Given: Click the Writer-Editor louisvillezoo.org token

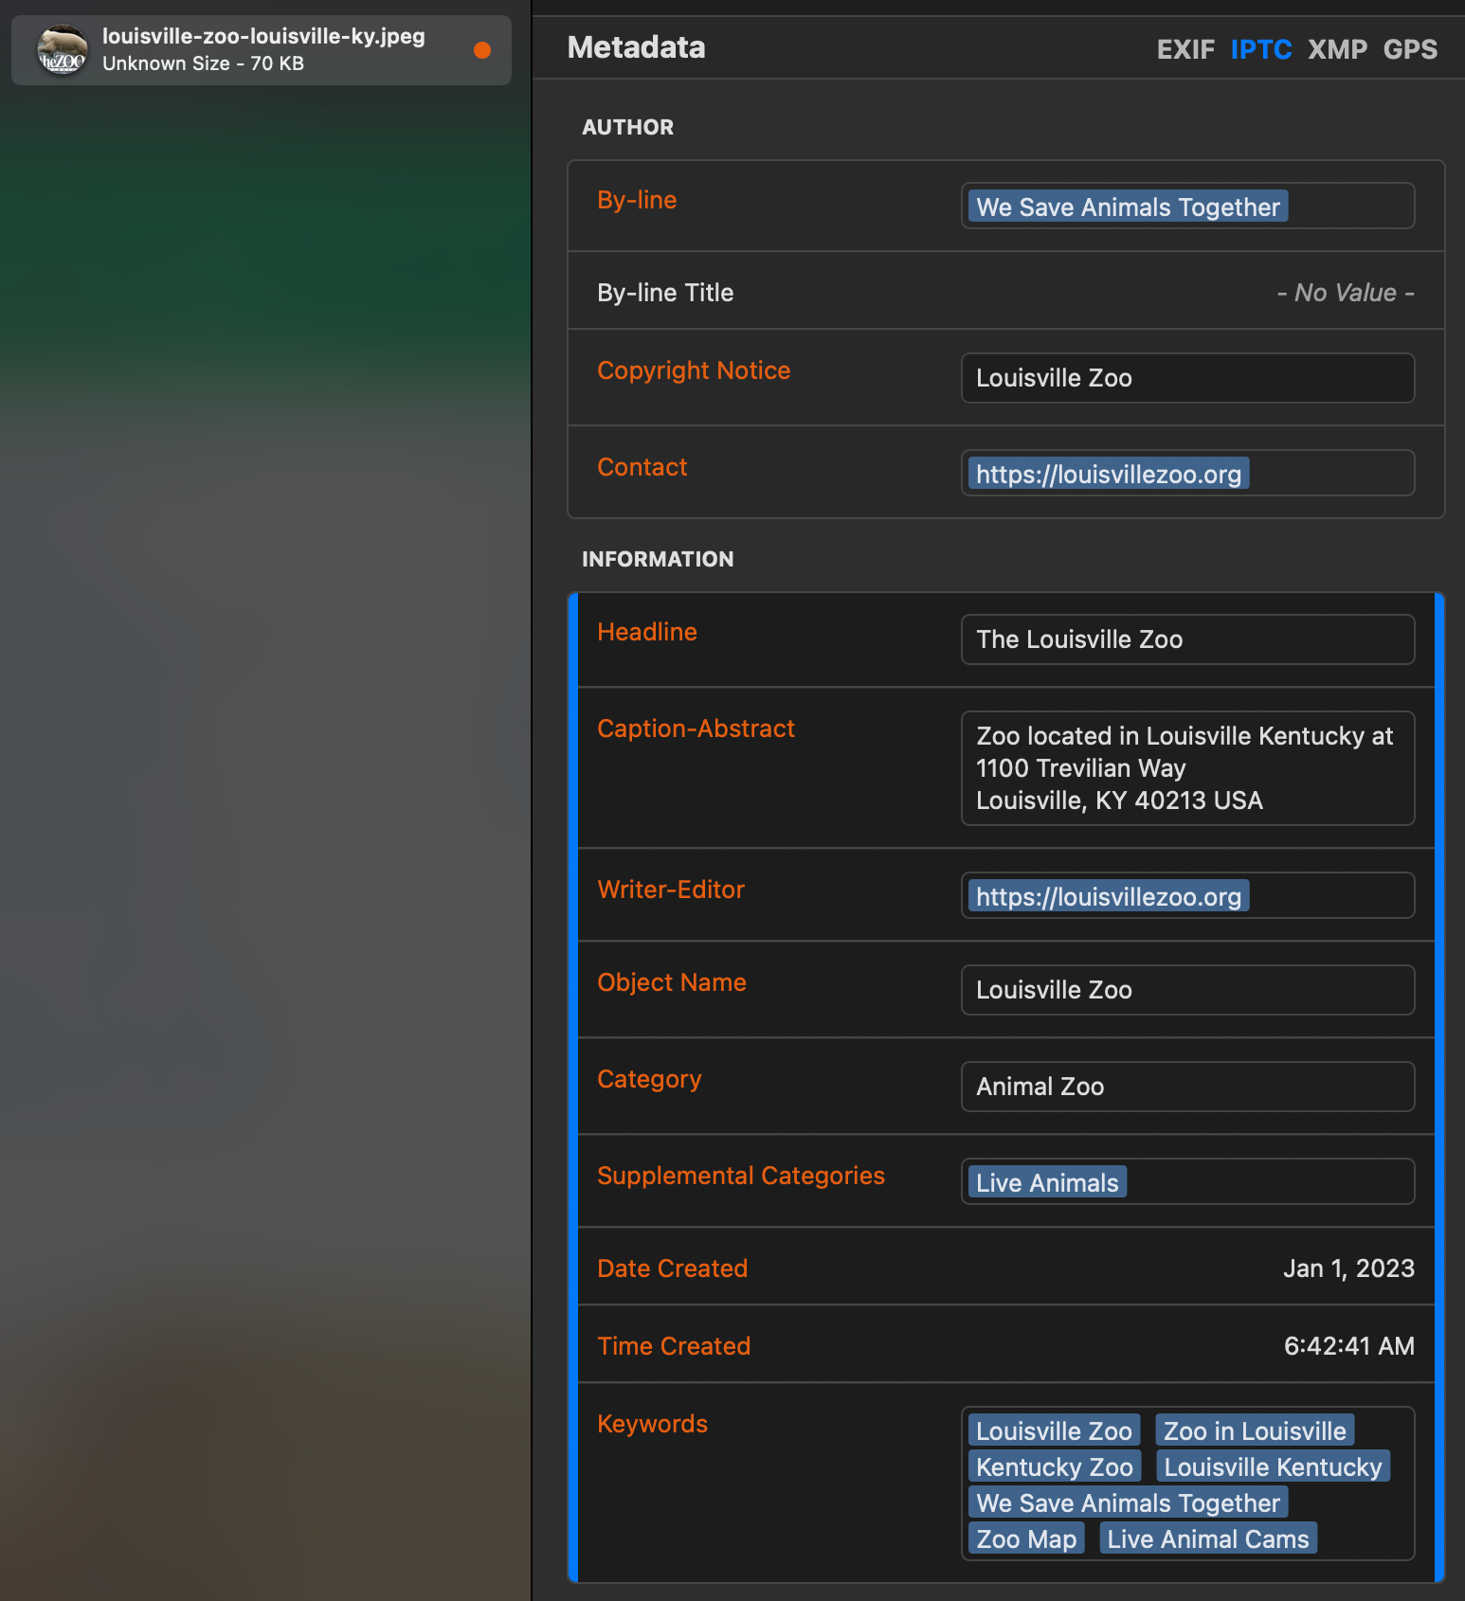Looking at the screenshot, I should (1109, 896).
